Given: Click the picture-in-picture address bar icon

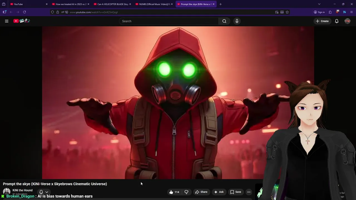Looking at the screenshot, I should click(277, 12).
